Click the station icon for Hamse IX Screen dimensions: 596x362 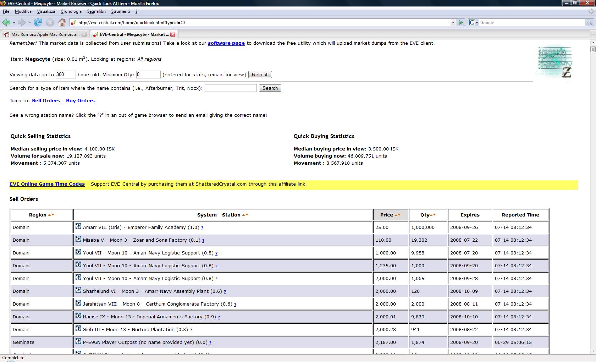coord(78,316)
